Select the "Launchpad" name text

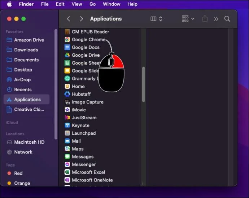(84, 133)
